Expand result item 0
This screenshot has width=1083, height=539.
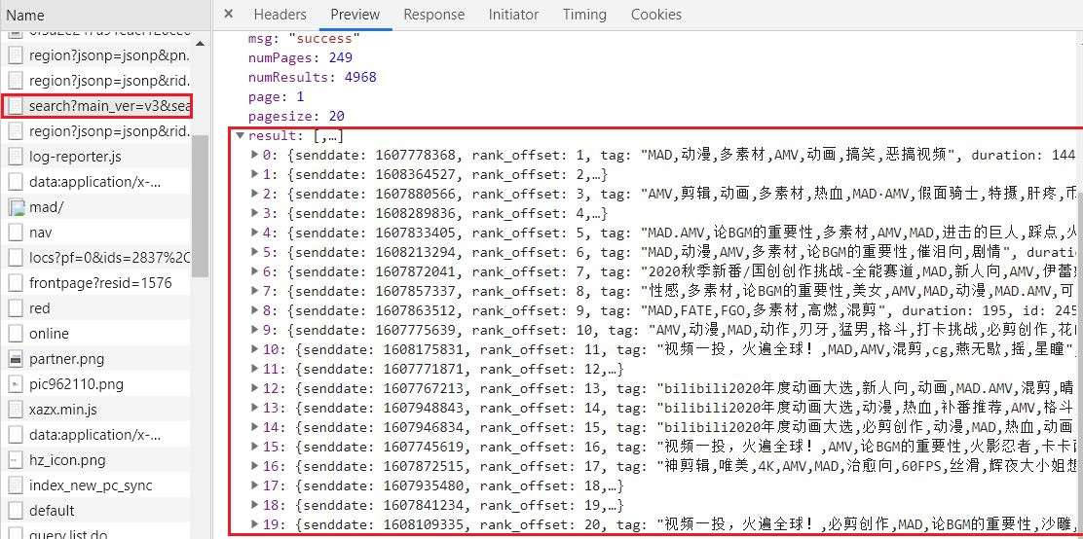[x=255, y=155]
